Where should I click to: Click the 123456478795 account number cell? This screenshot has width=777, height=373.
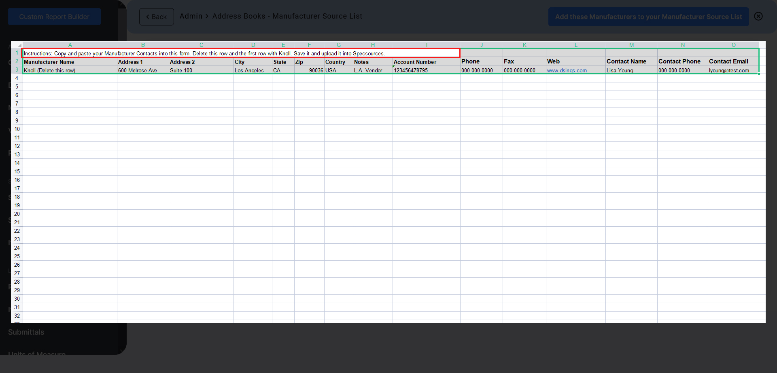pos(427,70)
